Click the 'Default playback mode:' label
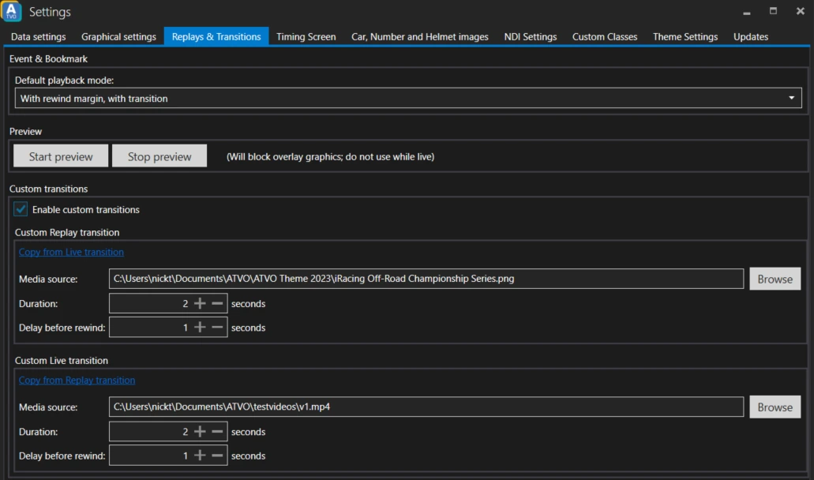 (65, 81)
